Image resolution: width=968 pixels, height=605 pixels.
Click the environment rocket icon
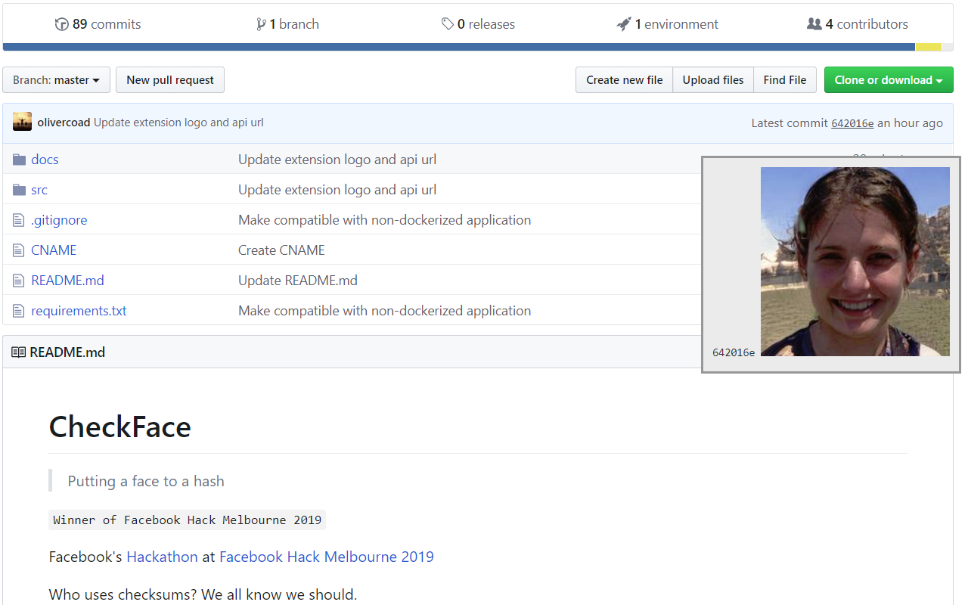[x=624, y=24]
